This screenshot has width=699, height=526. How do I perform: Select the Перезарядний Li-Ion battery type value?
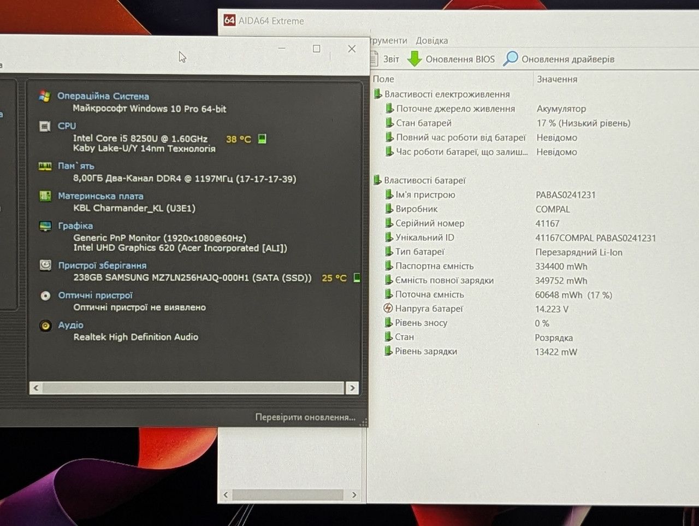pyautogui.click(x=579, y=252)
